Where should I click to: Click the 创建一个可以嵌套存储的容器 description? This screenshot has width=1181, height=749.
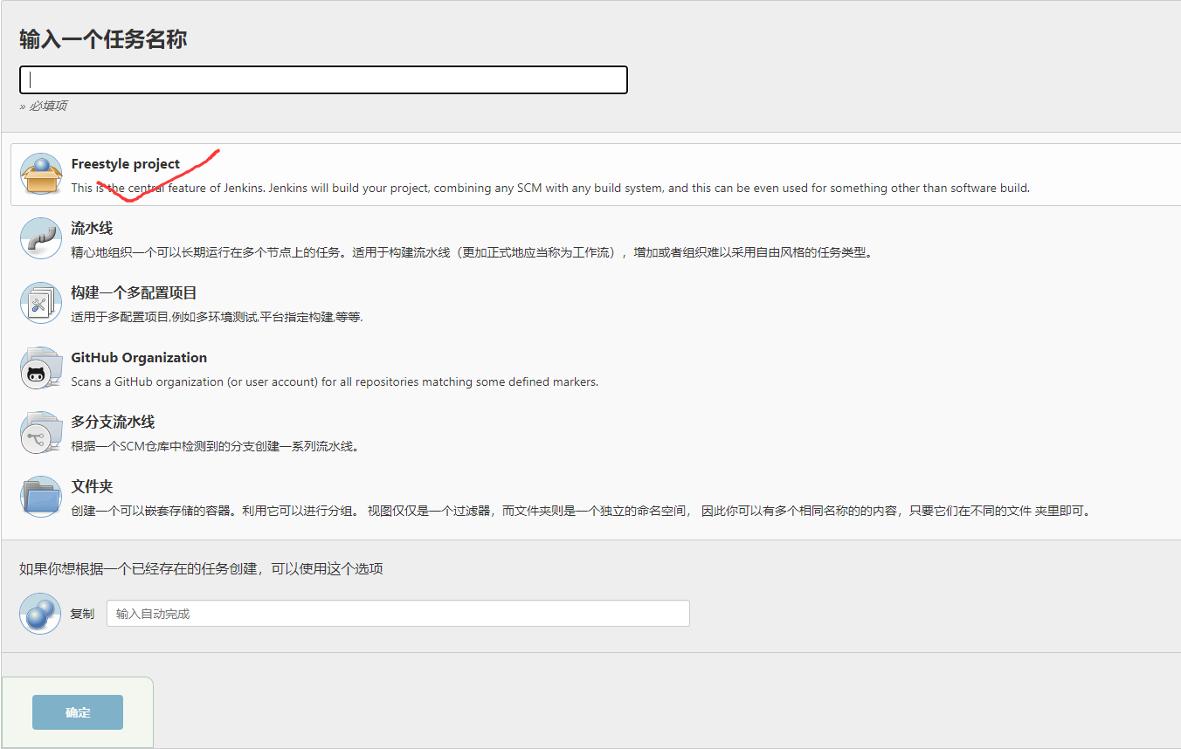pyautogui.click(x=582, y=511)
